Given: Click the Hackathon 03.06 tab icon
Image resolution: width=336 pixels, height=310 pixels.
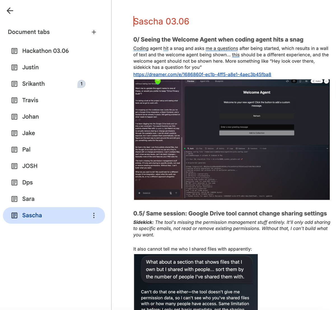Looking at the screenshot, I should pyautogui.click(x=14, y=51).
